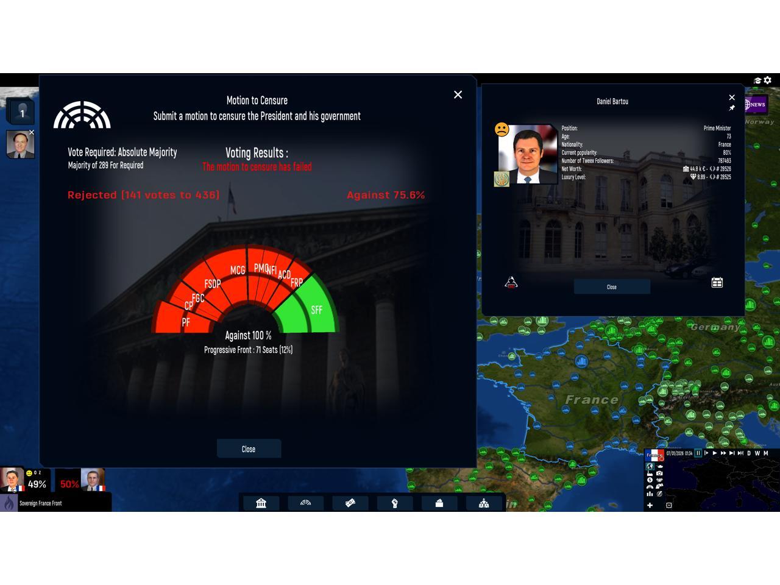This screenshot has width=780, height=585.
Task: Open the parliament hemicycle icon in bottom bar
Action: [306, 503]
